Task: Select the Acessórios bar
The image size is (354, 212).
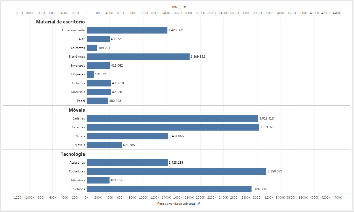Action: click(x=127, y=163)
